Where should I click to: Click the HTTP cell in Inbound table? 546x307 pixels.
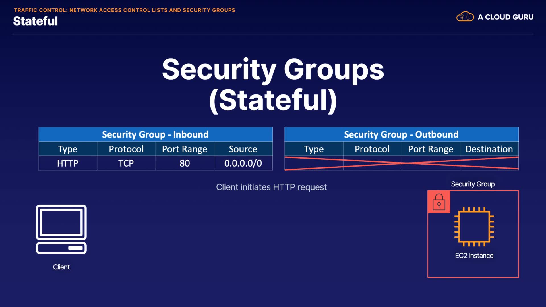pyautogui.click(x=68, y=163)
